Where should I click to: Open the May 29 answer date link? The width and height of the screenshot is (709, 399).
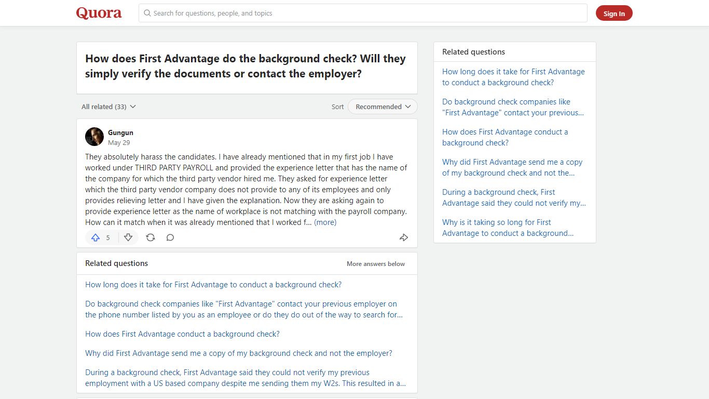119,142
